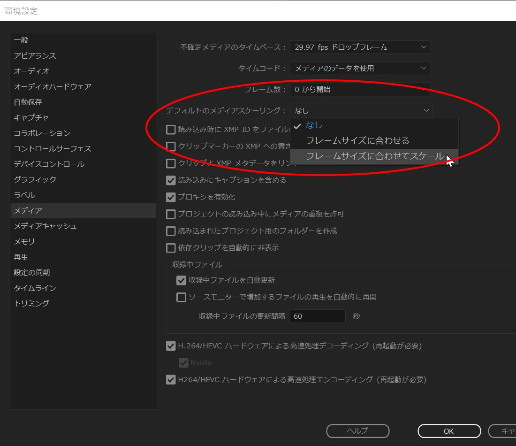Image resolution: width=516 pixels, height=446 pixels.
Task: Toggle クリップマーカーの XMP checkbox
Action: 171,146
